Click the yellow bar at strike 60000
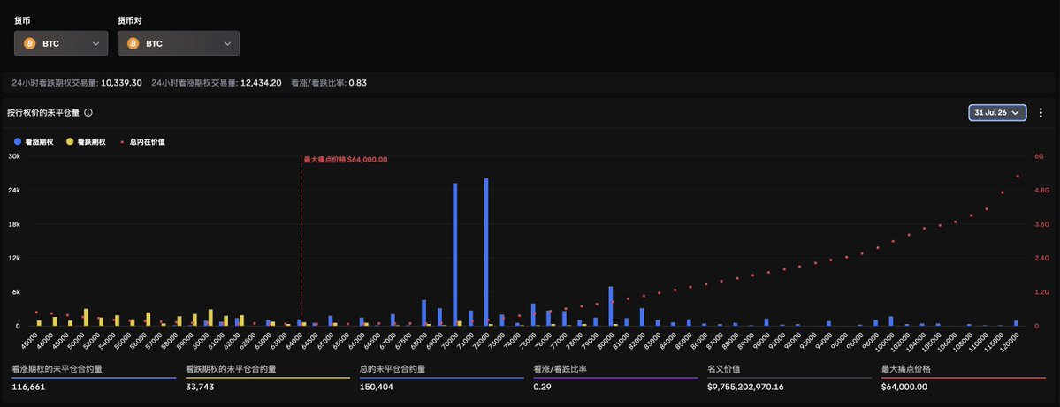This screenshot has width=1060, height=407. (x=211, y=318)
